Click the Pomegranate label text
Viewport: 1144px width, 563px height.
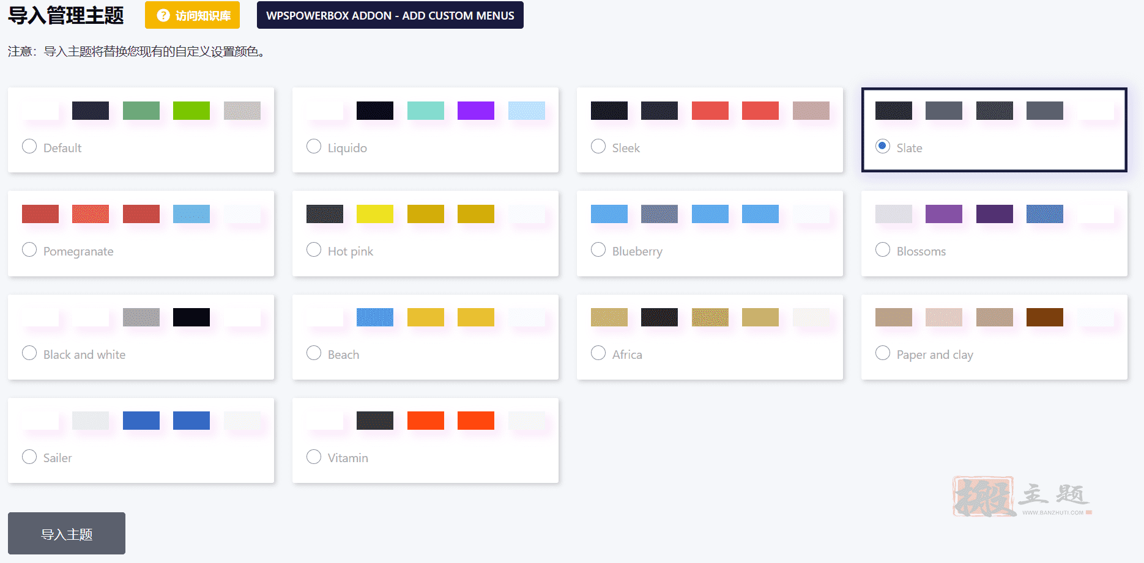[78, 251]
